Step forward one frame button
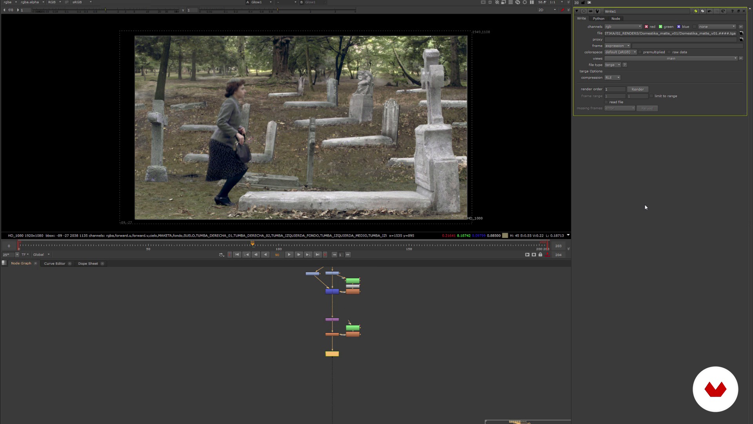The image size is (753, 424). (x=298, y=255)
